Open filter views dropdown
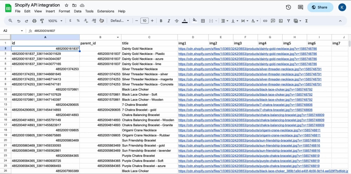Viewport: 351px width, 174px height. coord(297,21)
